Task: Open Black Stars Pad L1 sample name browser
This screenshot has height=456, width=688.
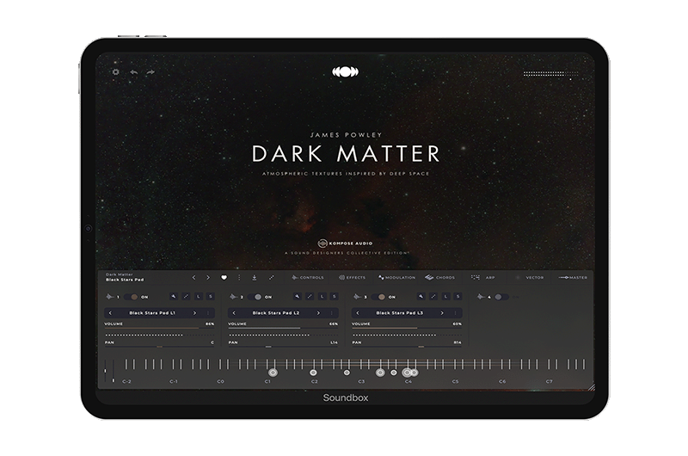Action: (152, 313)
